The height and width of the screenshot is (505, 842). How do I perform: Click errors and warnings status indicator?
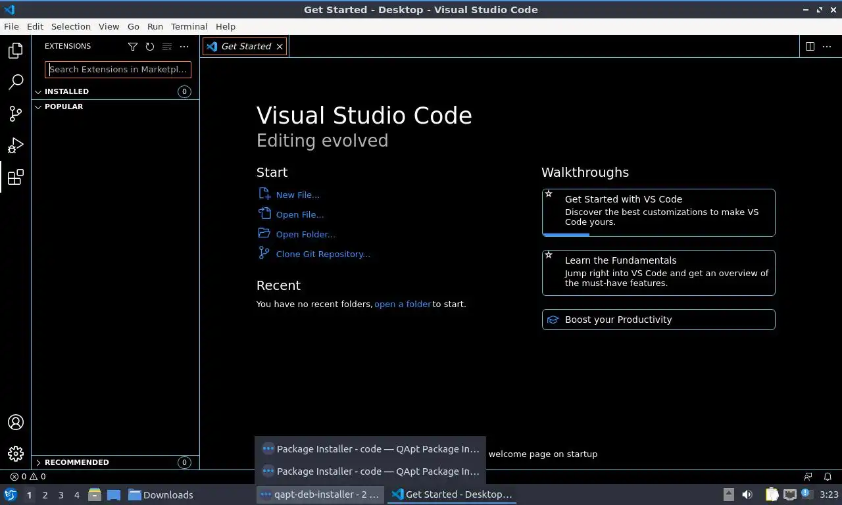point(28,477)
